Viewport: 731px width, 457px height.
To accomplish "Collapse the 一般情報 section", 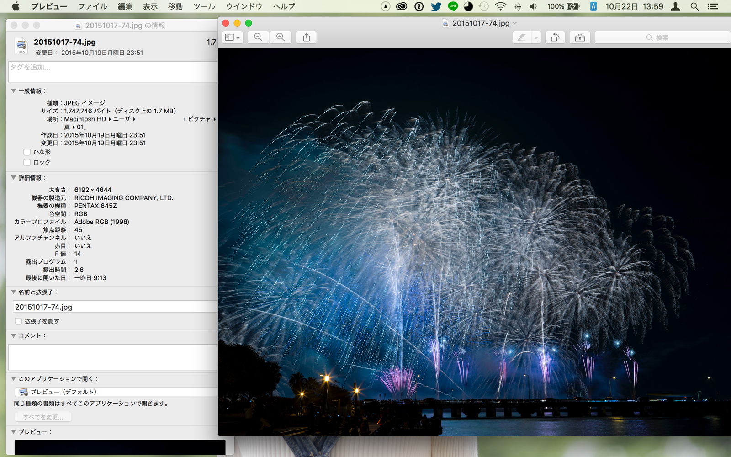I will [x=14, y=91].
